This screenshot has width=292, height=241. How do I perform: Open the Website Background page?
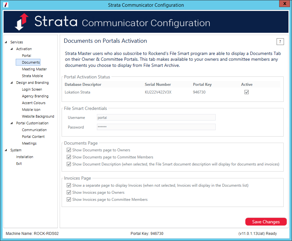[38, 116]
